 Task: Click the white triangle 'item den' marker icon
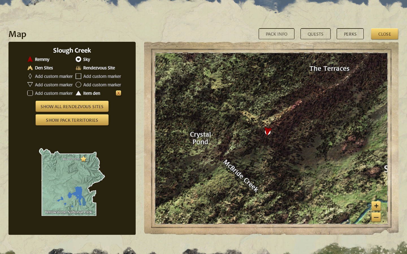tap(78, 93)
